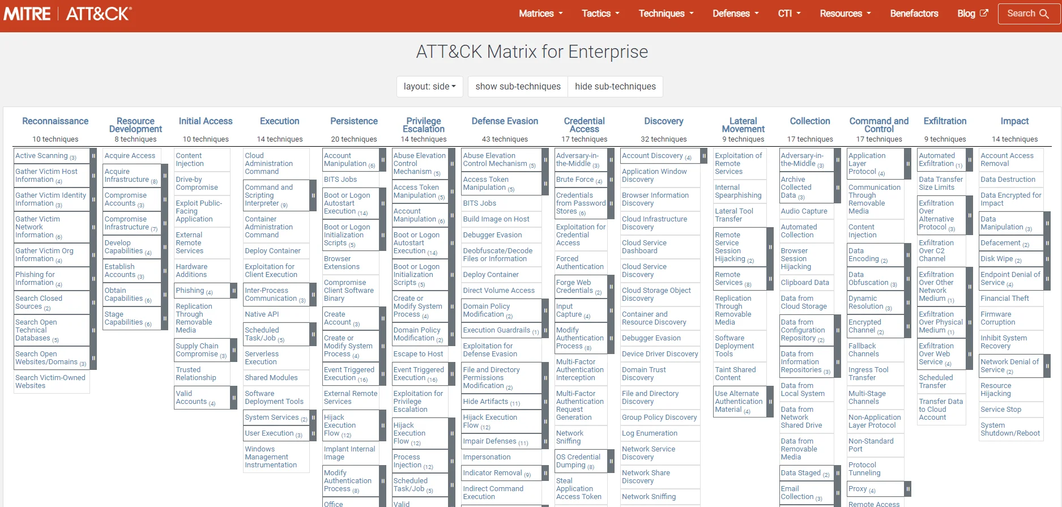Screen dimensions: 1062x507
Task: Expand Data Manipulation sub-techniques handle
Action: [x=1047, y=223]
